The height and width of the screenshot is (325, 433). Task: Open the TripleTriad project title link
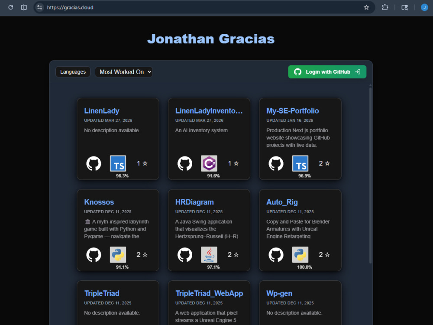pos(102,293)
